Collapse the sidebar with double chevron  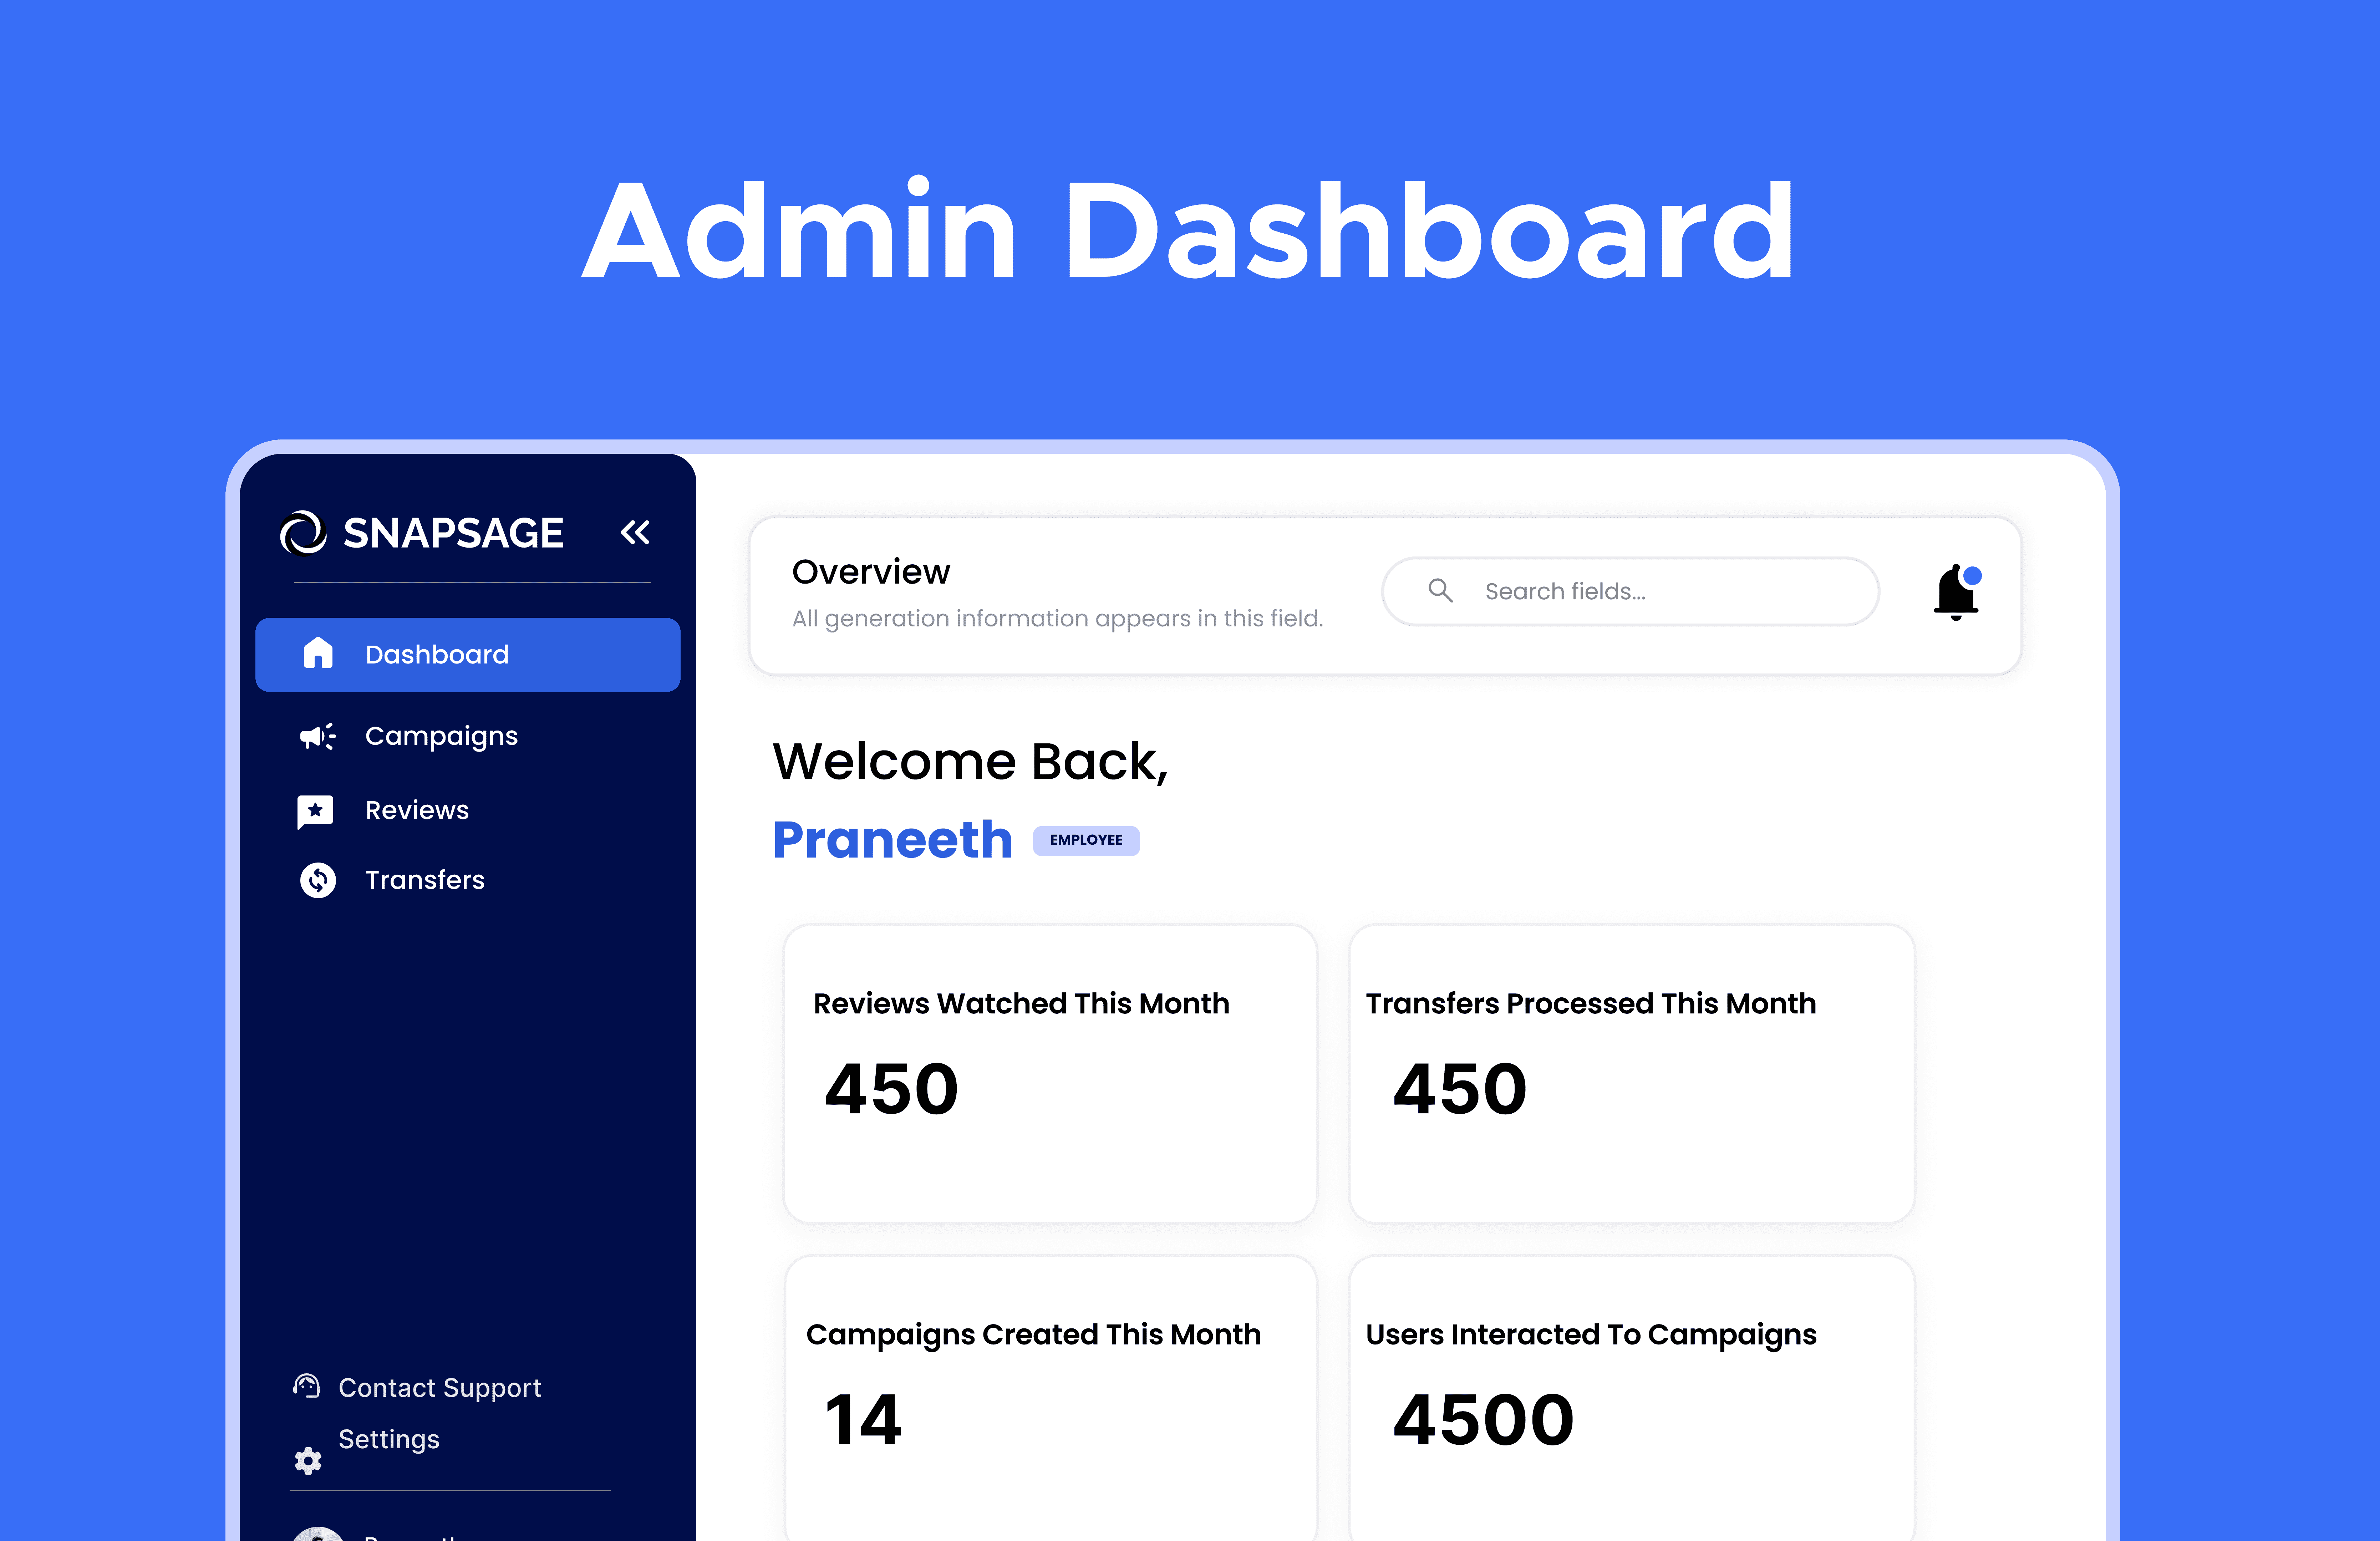point(635,532)
